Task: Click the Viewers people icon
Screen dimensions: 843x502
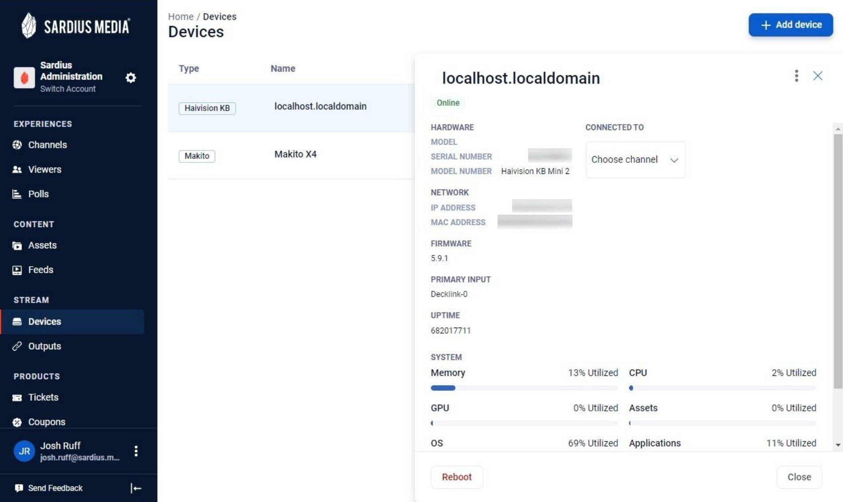Action: tap(17, 170)
